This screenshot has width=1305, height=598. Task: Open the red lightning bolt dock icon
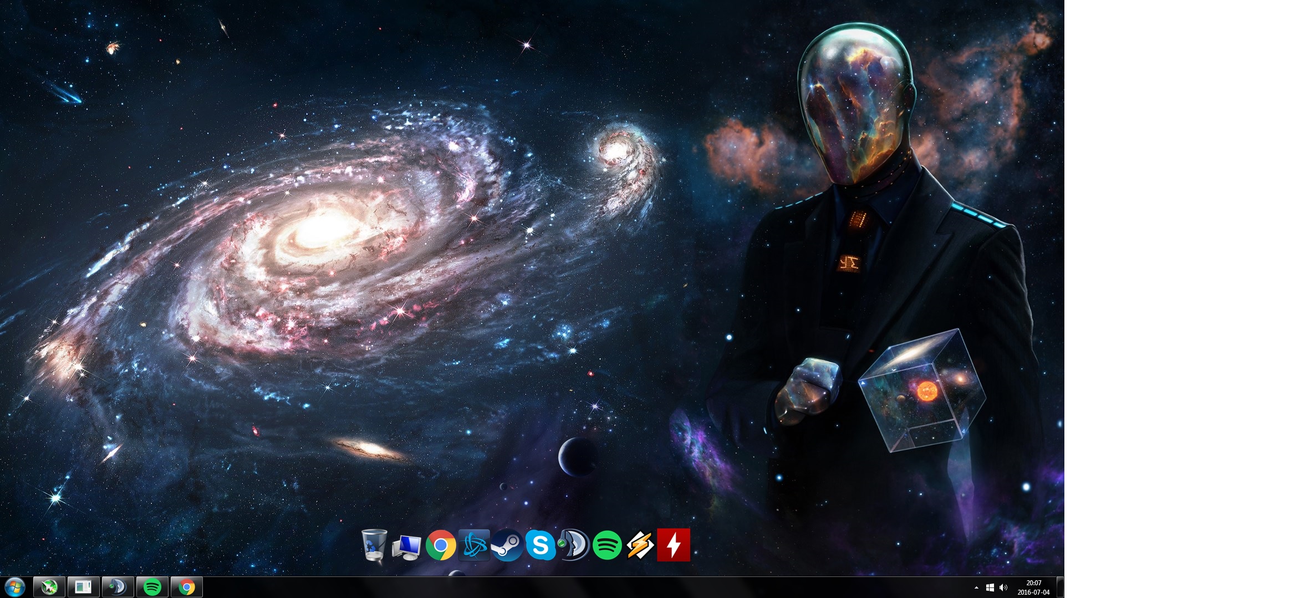point(674,545)
